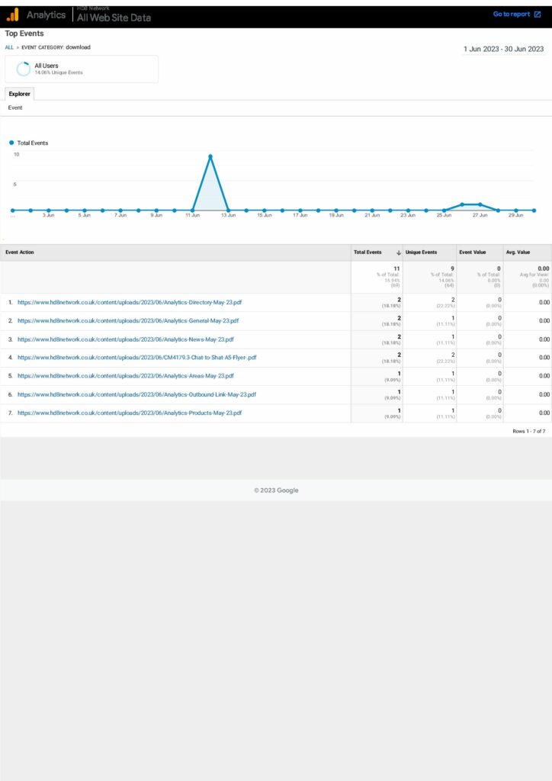Viewport: 552px width, 781px height.
Task: Click the Total Events sort arrow
Action: (398, 252)
